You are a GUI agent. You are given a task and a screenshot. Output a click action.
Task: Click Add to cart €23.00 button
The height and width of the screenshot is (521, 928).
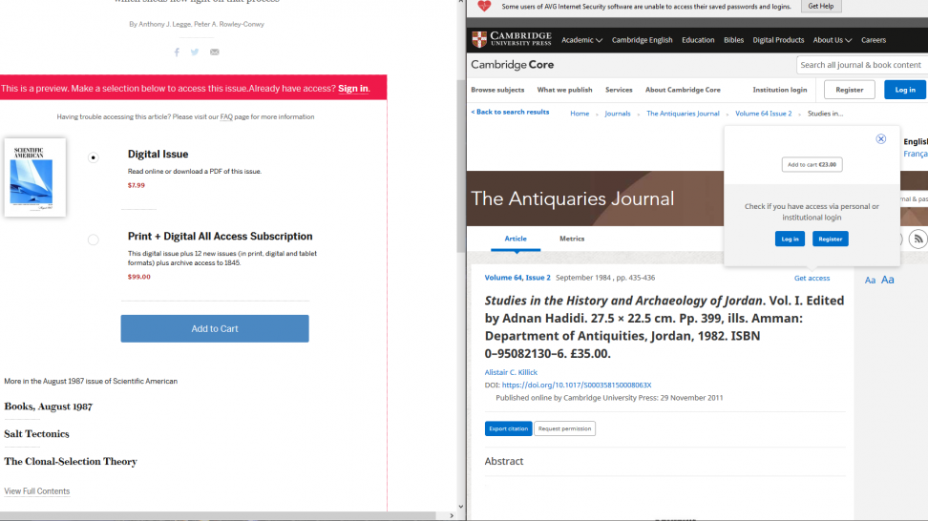click(x=812, y=164)
